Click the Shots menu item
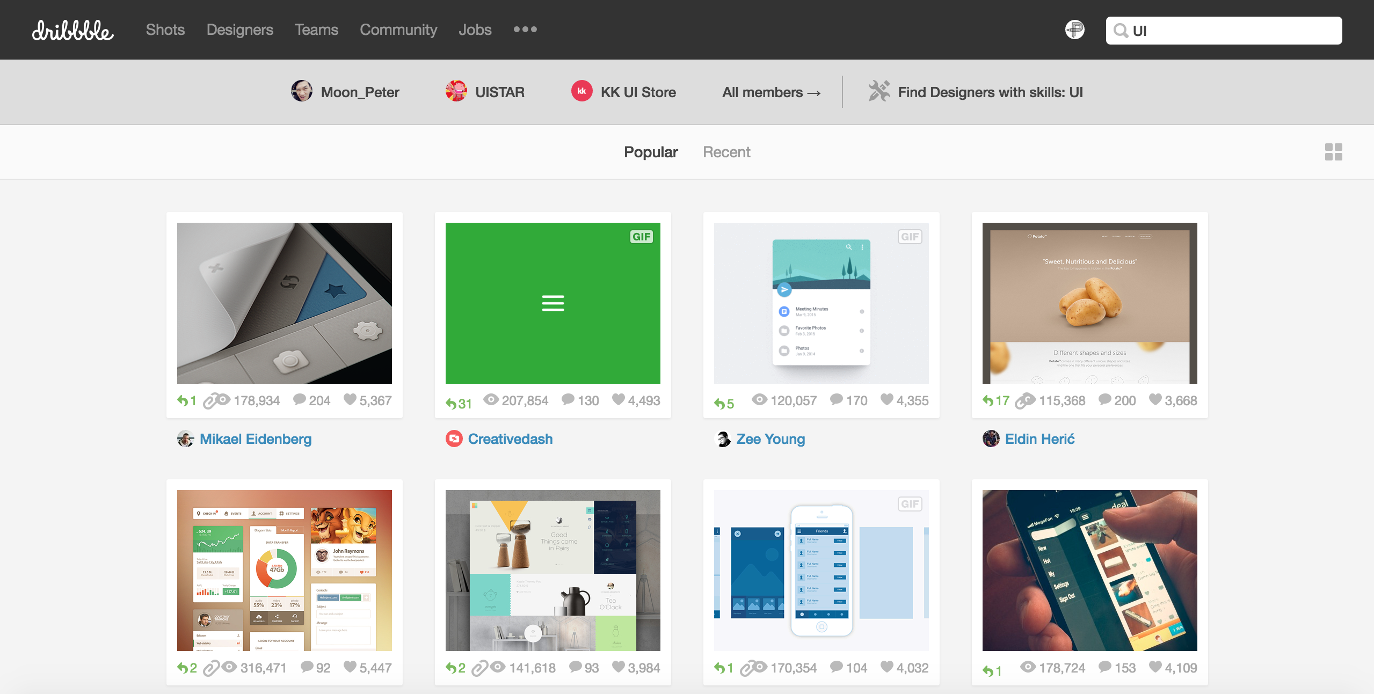 point(165,28)
